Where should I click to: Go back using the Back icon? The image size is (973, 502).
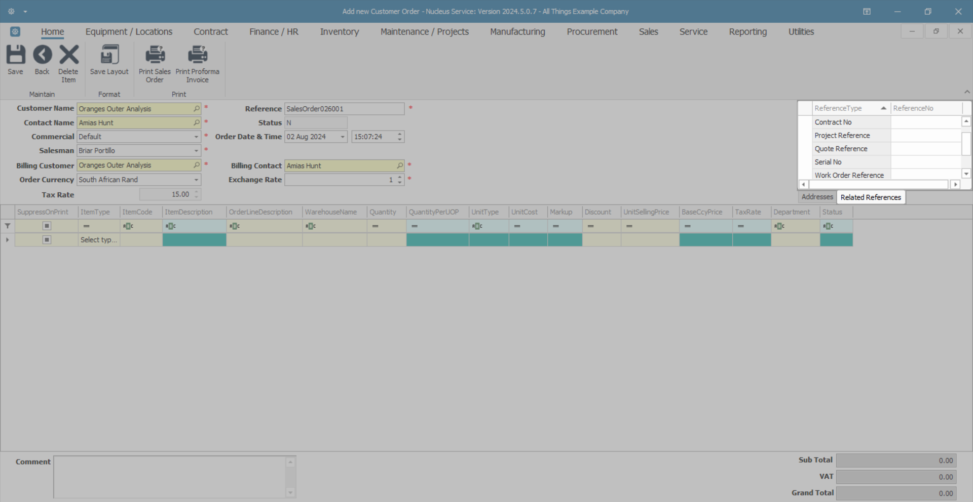(x=42, y=60)
